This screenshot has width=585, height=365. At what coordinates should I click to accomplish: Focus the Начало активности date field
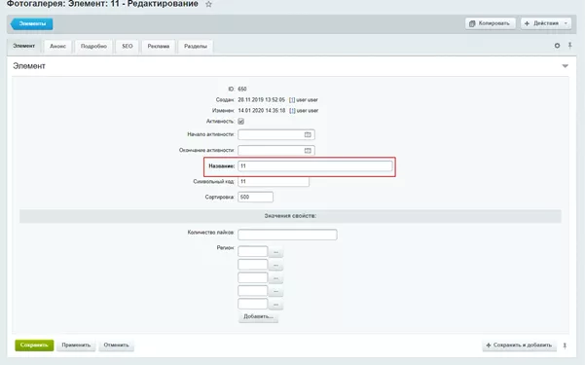[276, 134]
